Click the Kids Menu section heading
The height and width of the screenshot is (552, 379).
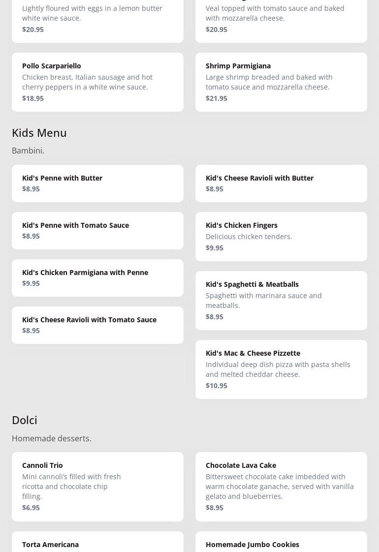coord(39,133)
